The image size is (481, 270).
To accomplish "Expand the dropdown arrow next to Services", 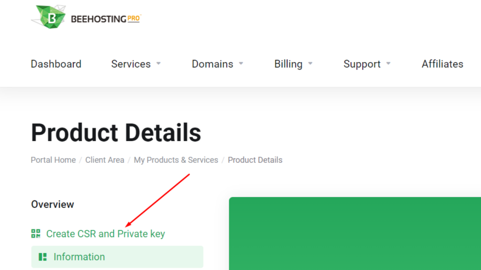I will (159, 64).
